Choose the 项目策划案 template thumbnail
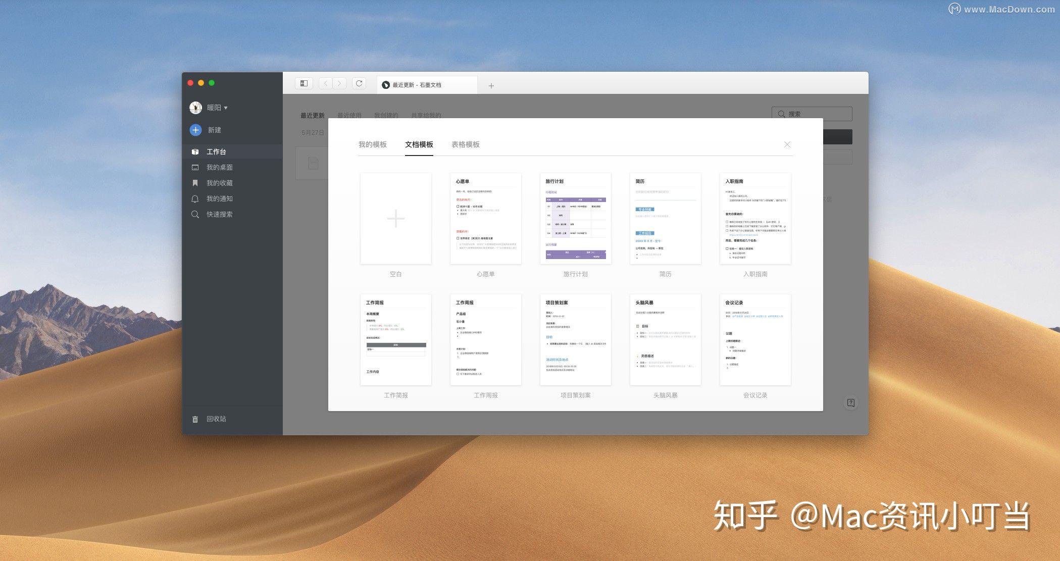The width and height of the screenshot is (1060, 561). pyautogui.click(x=576, y=340)
